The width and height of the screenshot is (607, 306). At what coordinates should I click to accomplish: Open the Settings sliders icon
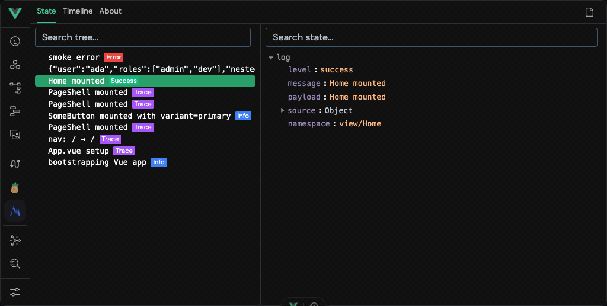point(15,292)
